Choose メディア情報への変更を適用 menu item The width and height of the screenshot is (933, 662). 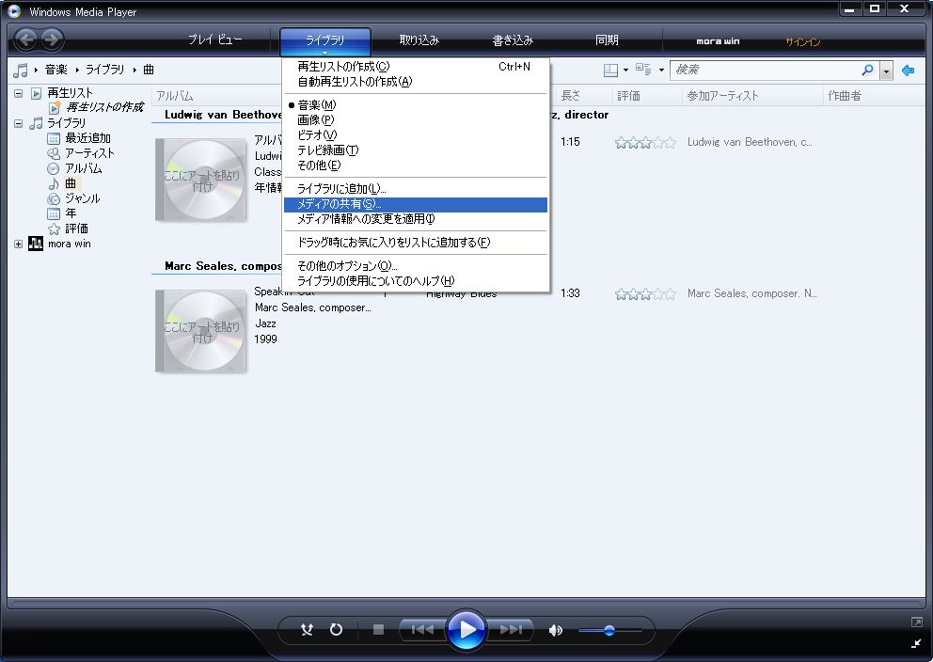(416, 219)
